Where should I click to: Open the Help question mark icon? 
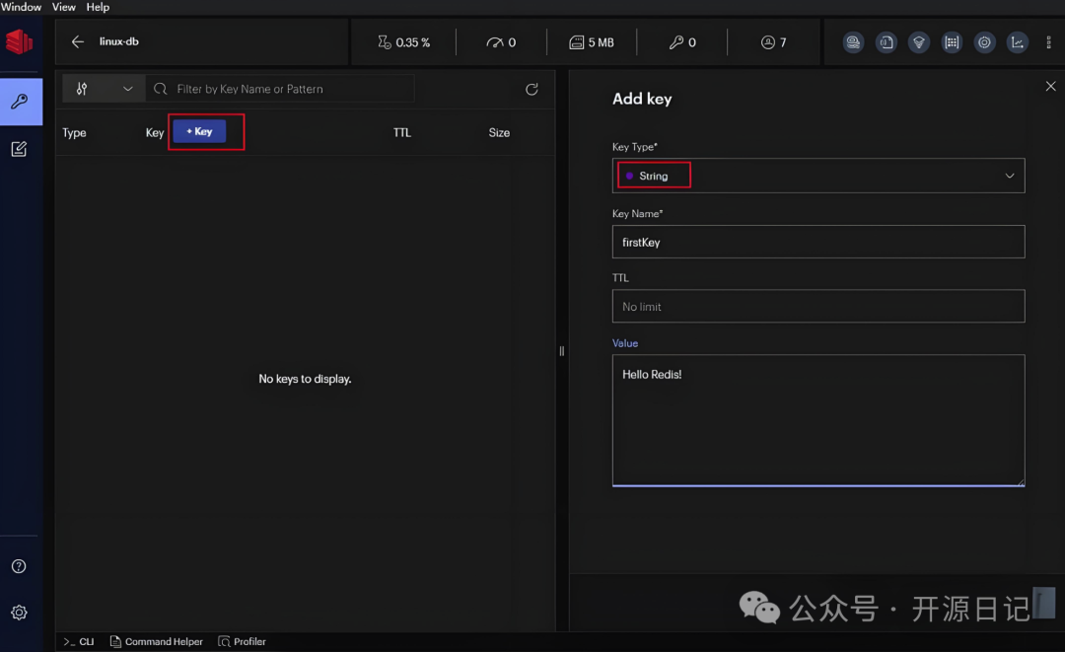[x=19, y=566]
